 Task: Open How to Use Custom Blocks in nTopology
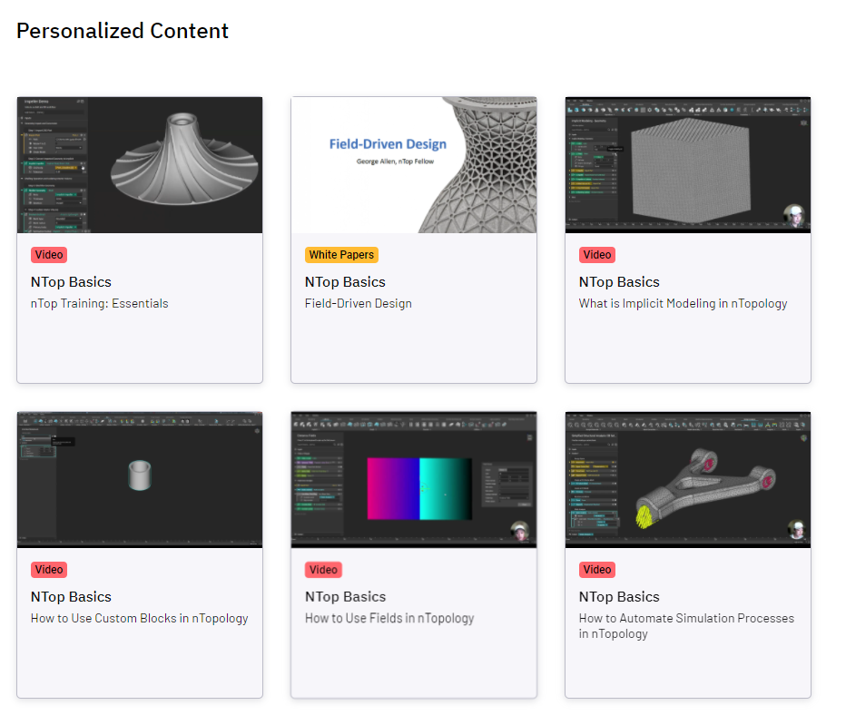pyautogui.click(x=139, y=619)
